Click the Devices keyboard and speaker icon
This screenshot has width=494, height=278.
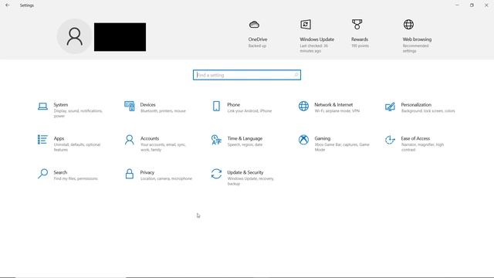click(x=130, y=107)
